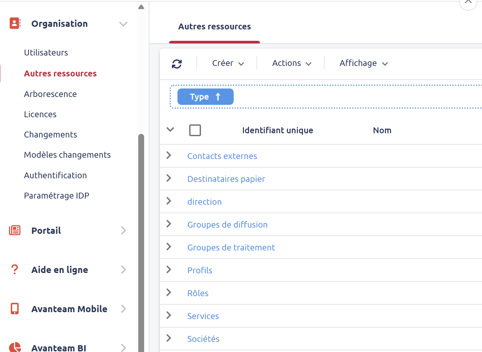482x352 pixels.
Task: Open the Créer dropdown
Action: (228, 63)
